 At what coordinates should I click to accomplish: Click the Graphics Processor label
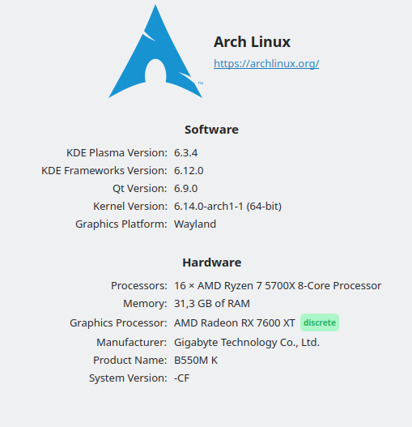(x=118, y=323)
